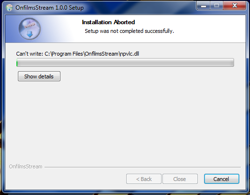Click the greyed-out maximize window button
The width and height of the screenshot is (250, 195).
pyautogui.click(x=217, y=6)
